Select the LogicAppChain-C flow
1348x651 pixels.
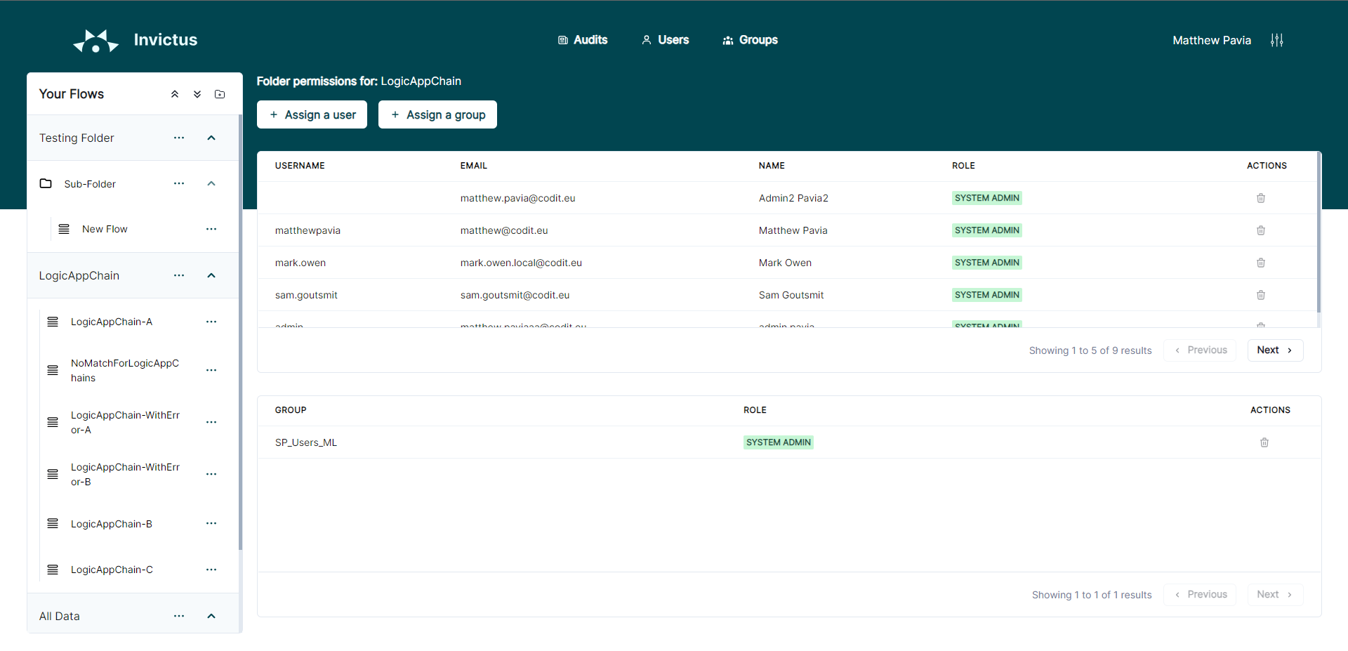click(112, 570)
